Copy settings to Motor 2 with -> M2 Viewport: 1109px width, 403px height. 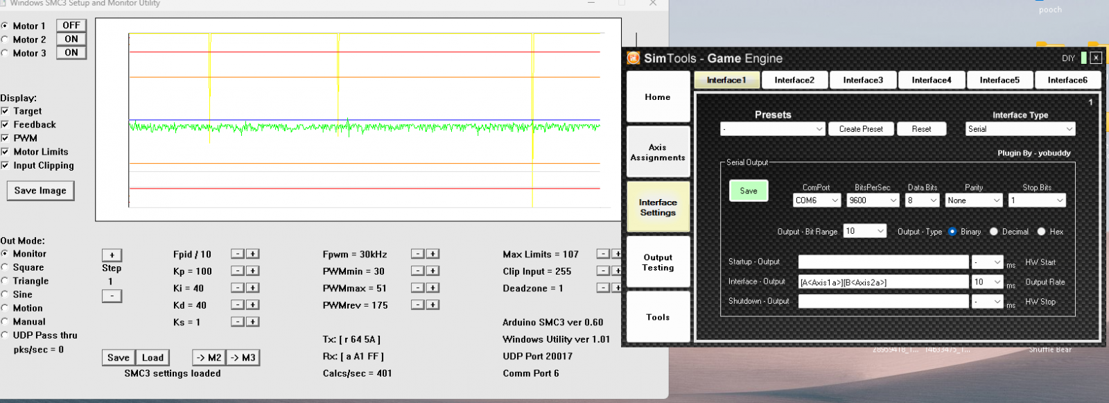(x=209, y=358)
